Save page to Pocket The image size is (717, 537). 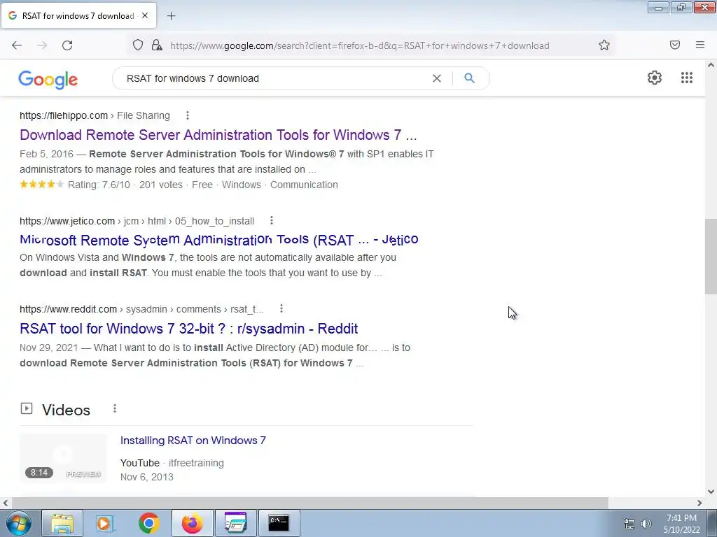pyautogui.click(x=675, y=45)
